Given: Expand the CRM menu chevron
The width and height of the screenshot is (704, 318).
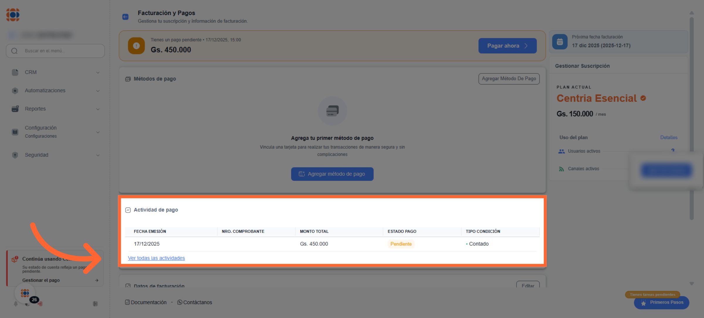Looking at the screenshot, I should (98, 73).
